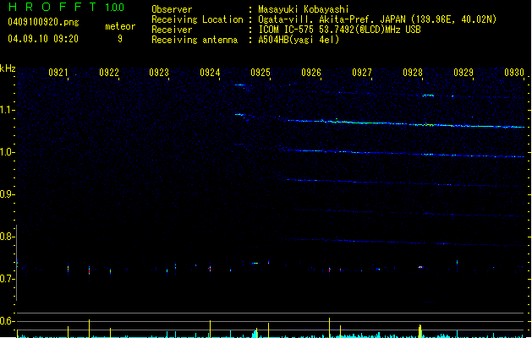Click the 0.6 kHz frequency label
532x338 pixels.
tap(7, 321)
